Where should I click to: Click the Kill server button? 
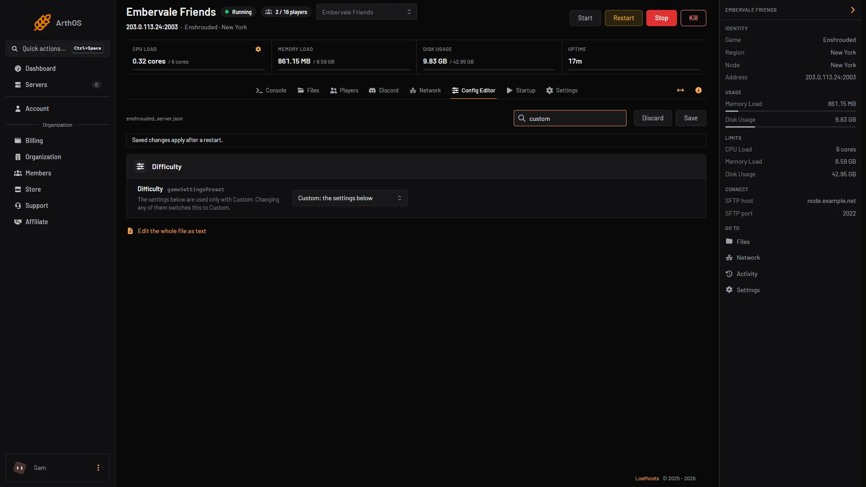pos(693,18)
